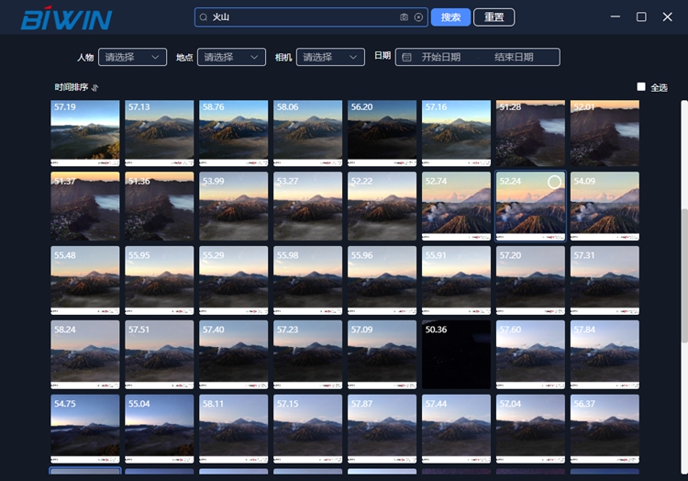
Task: Open the thumbnail labeled 53.99
Action: [x=233, y=206]
